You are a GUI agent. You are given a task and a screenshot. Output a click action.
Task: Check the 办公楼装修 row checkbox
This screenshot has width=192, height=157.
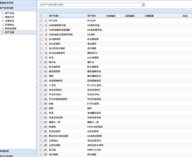pos(41,39)
